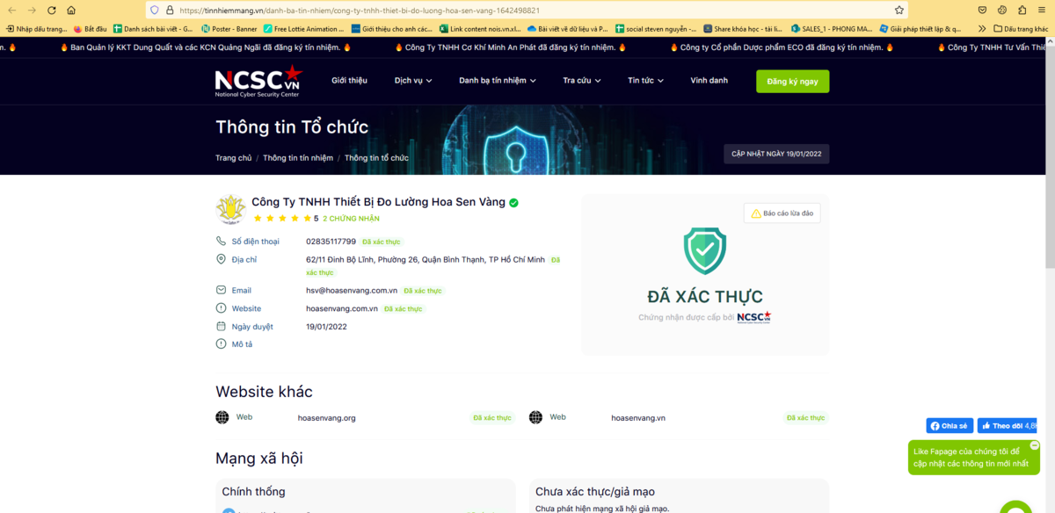
Task: Click the Đã xác thực tag beside Email
Action: [x=423, y=290]
